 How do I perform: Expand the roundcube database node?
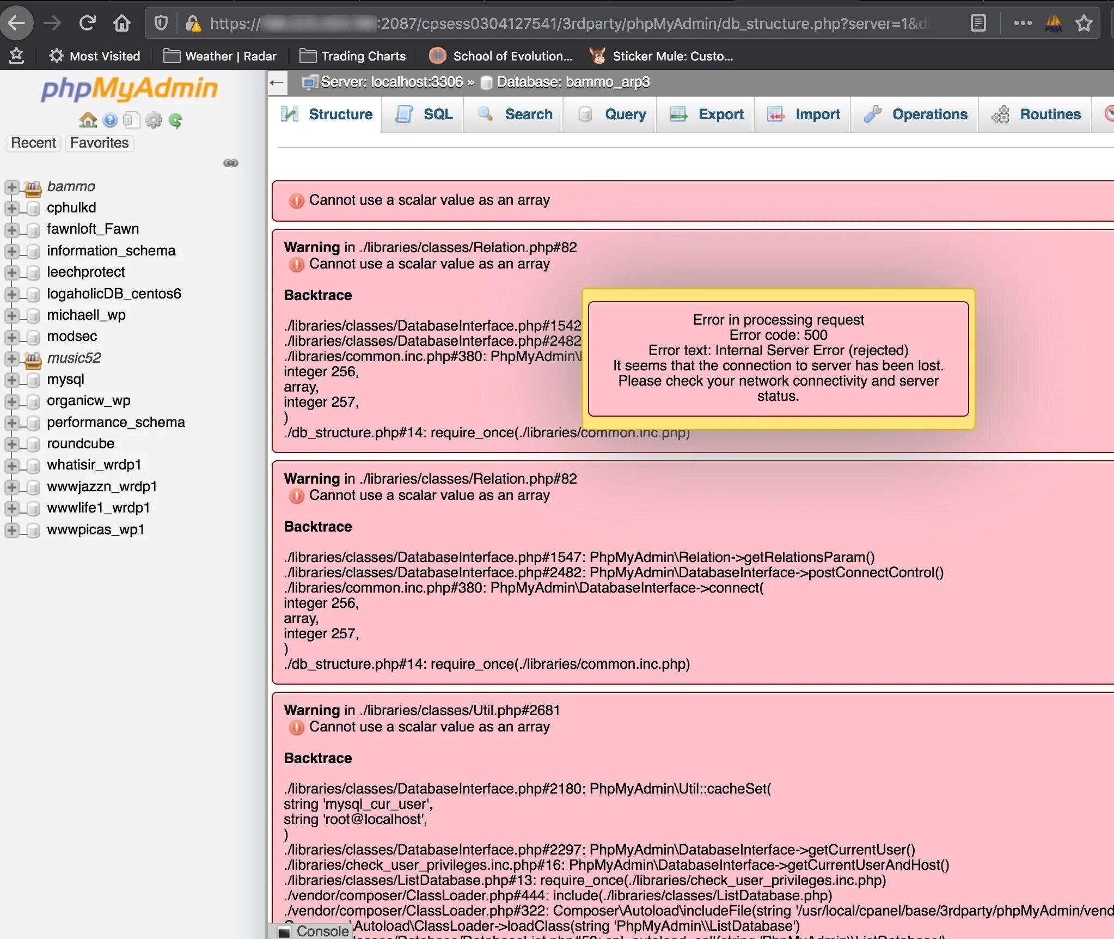(x=11, y=444)
